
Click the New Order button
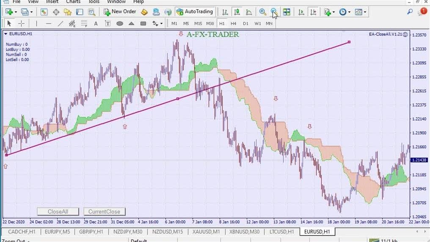(120, 12)
